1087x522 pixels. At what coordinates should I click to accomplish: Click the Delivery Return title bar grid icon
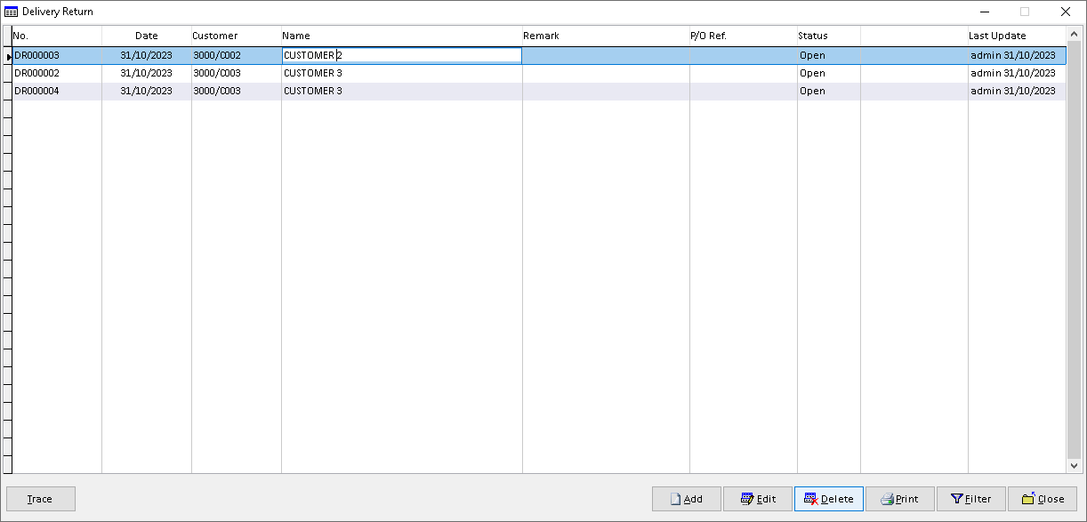pos(11,12)
